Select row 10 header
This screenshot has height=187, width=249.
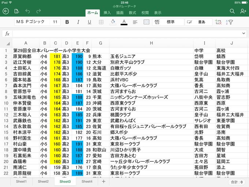tap(6, 103)
